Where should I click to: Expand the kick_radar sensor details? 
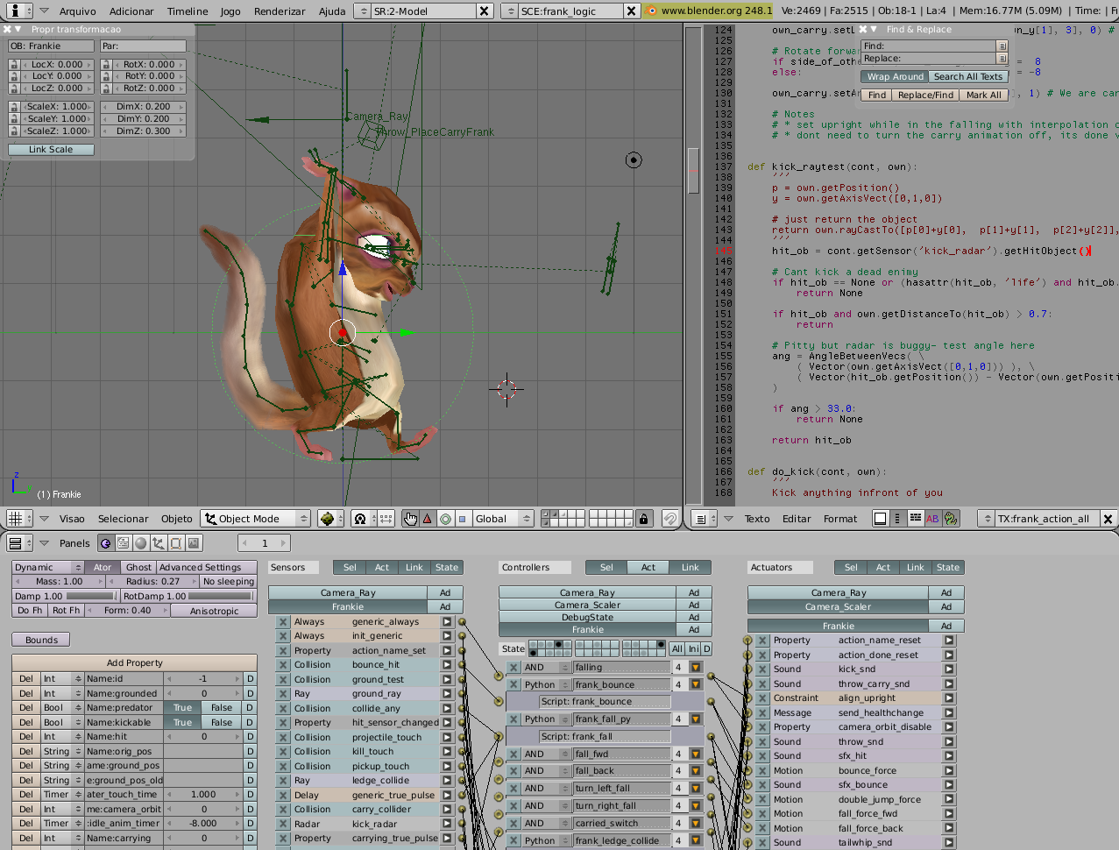(x=447, y=824)
